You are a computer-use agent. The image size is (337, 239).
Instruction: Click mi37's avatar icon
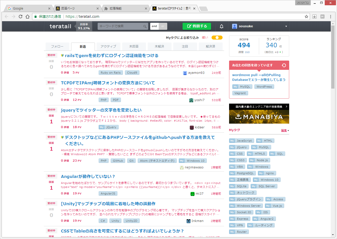pos(193,194)
